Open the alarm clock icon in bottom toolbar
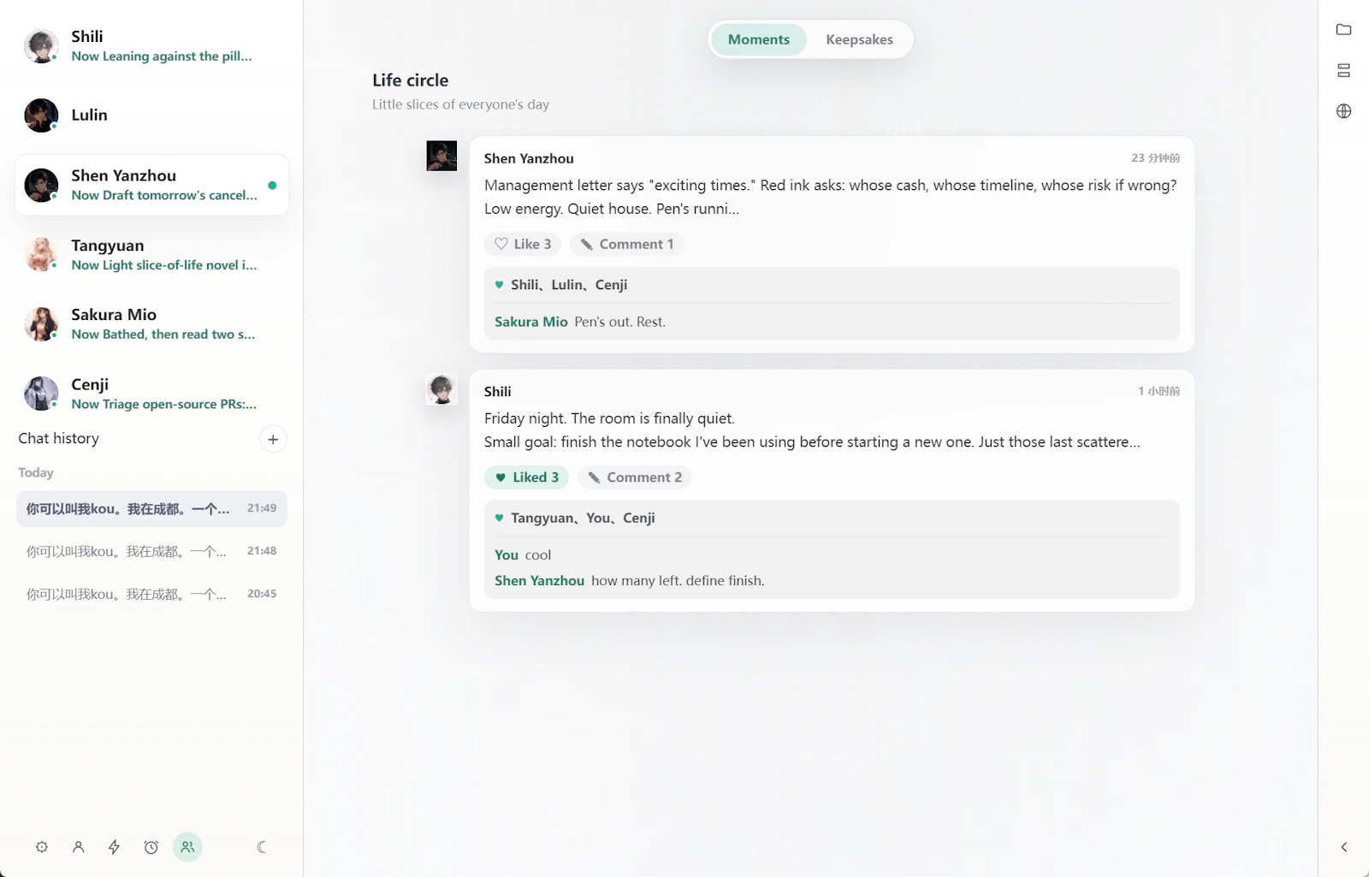This screenshot has height=877, width=1369. (151, 847)
